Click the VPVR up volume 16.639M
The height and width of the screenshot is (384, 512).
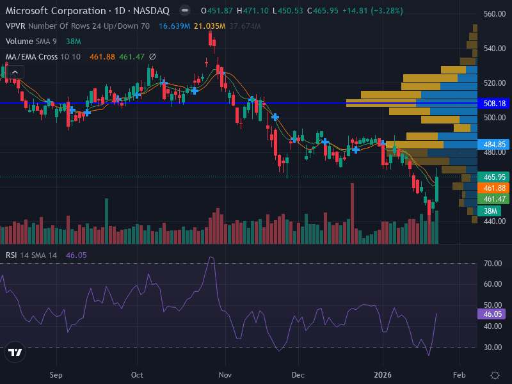(174, 26)
